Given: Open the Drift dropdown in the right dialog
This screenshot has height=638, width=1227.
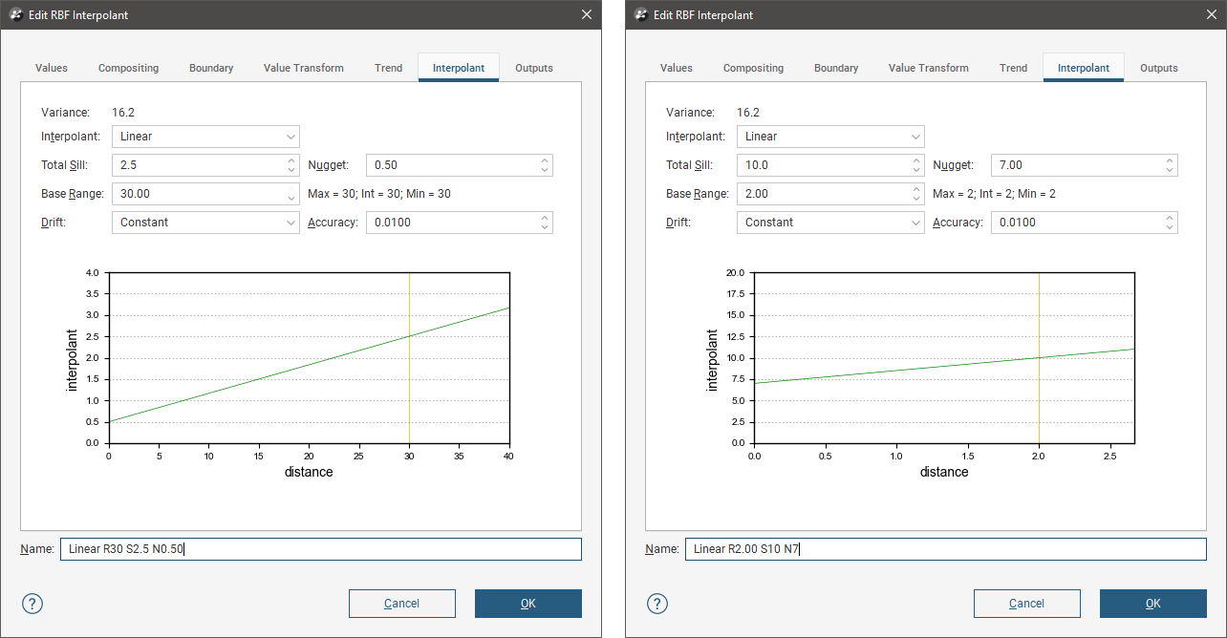Looking at the screenshot, I should (x=829, y=223).
